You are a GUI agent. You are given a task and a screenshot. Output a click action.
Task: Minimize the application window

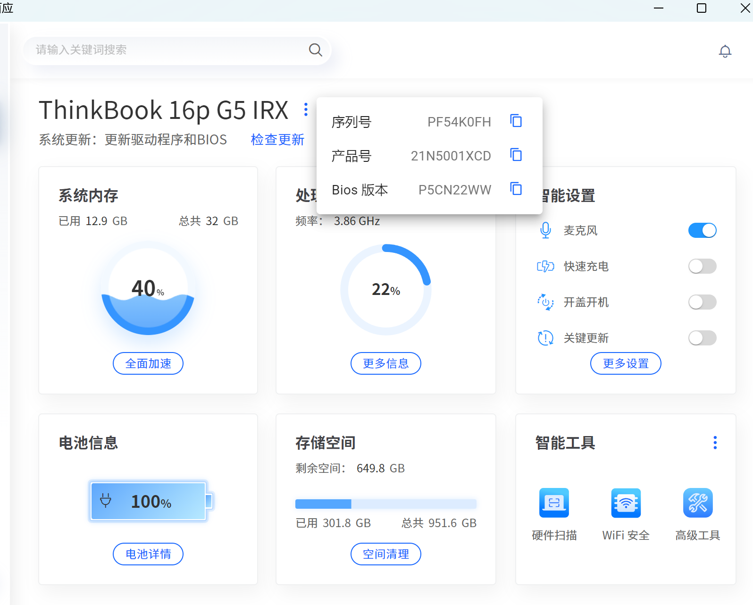tap(659, 8)
